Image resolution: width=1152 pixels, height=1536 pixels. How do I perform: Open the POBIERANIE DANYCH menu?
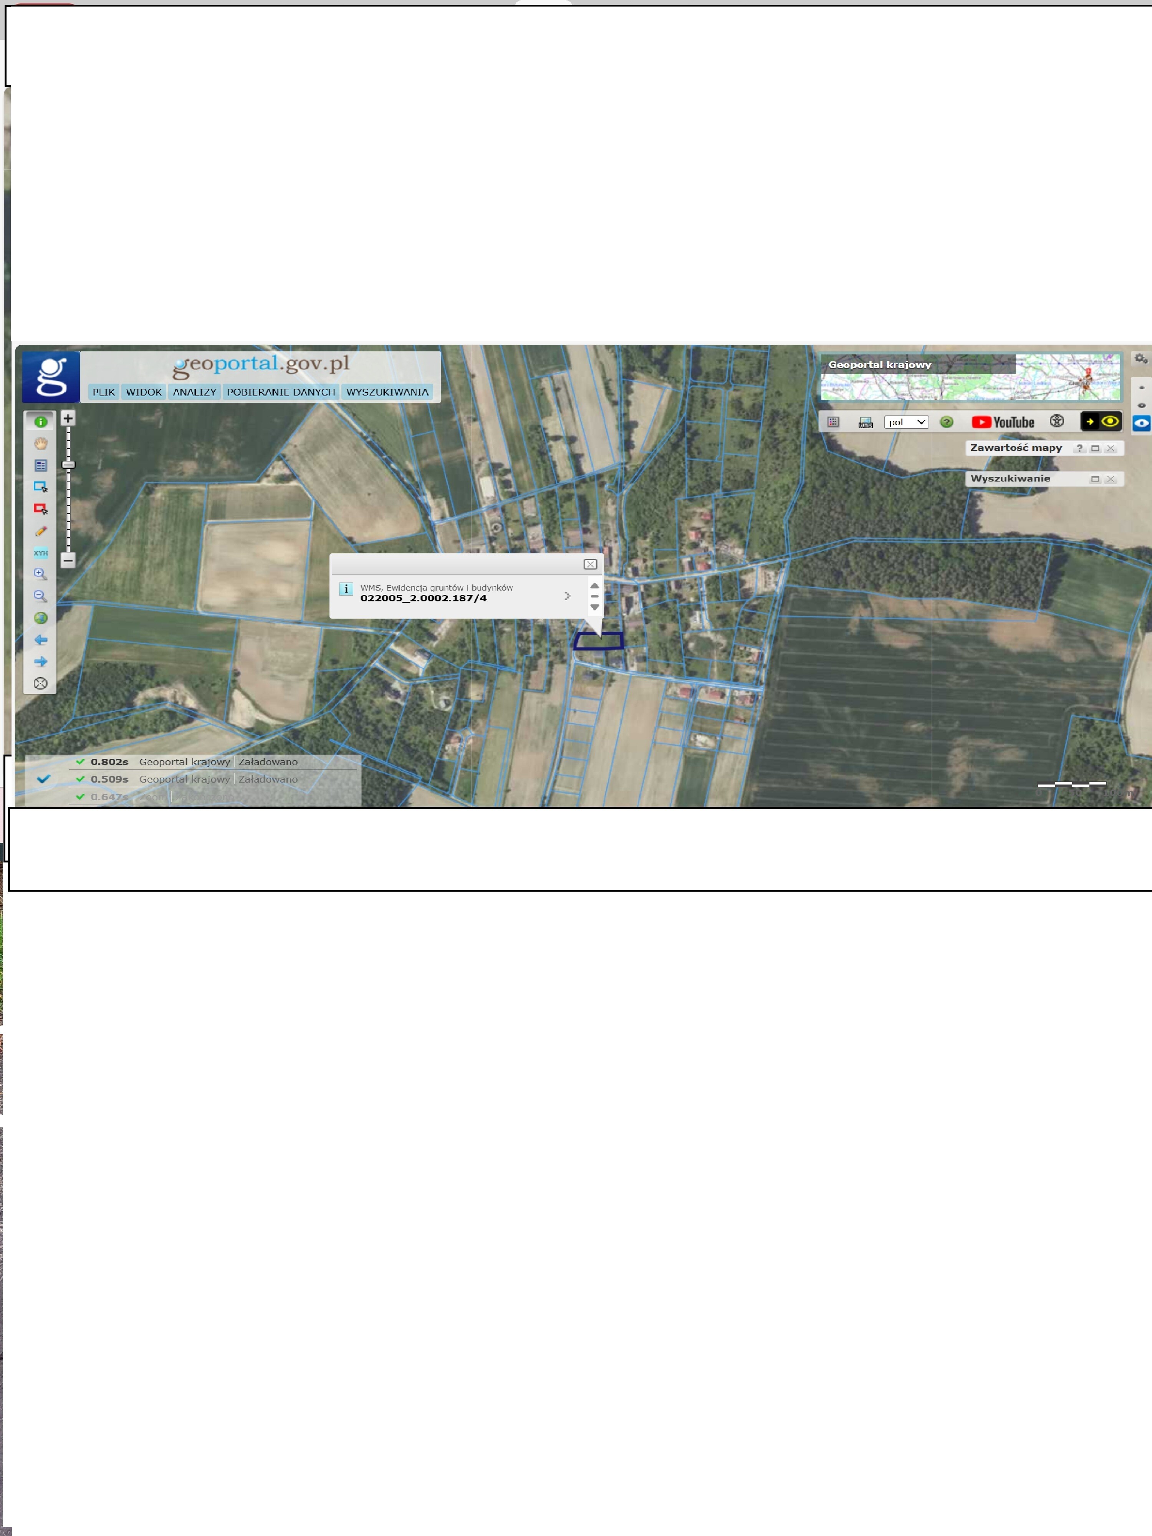(x=281, y=392)
